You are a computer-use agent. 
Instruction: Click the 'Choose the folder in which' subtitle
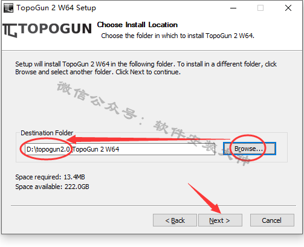[x=178, y=36]
